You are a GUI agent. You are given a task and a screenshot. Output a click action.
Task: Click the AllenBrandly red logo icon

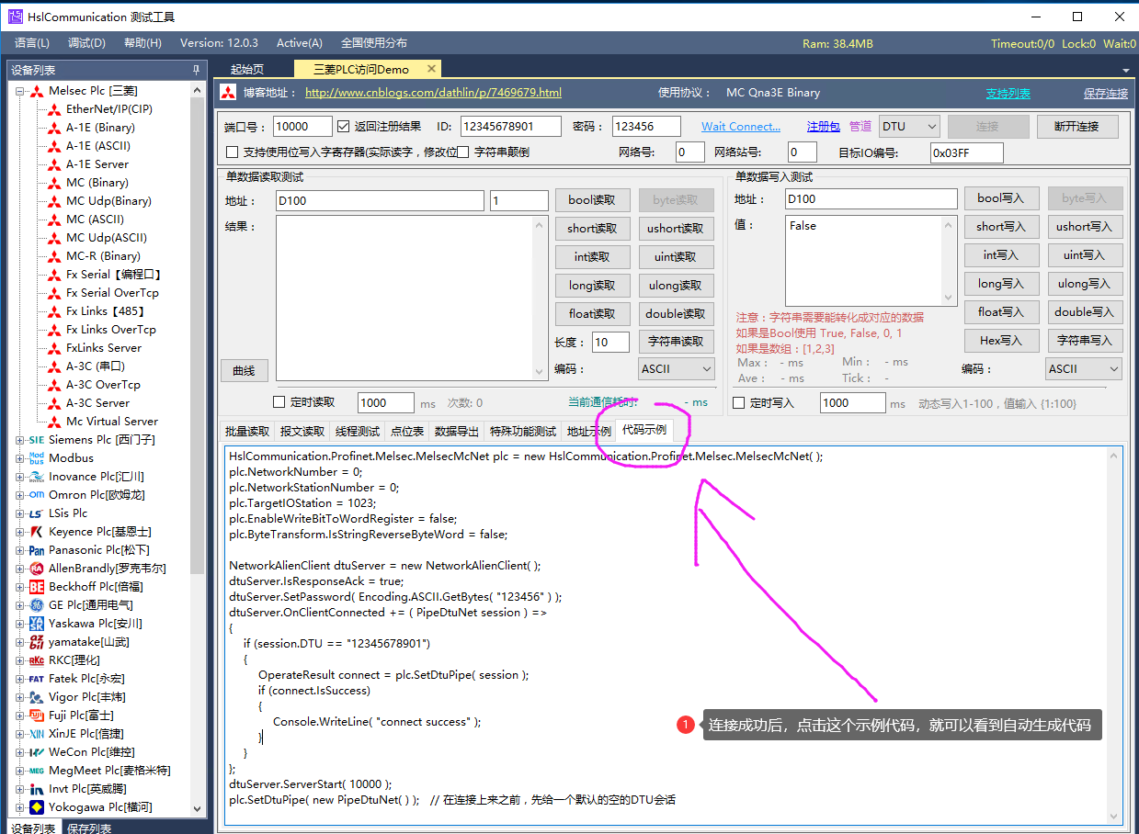37,569
